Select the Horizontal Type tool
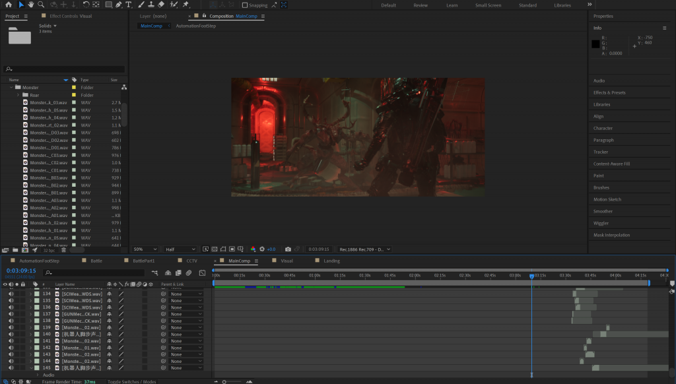Screen dimensions: 676x384 [x=128, y=5]
